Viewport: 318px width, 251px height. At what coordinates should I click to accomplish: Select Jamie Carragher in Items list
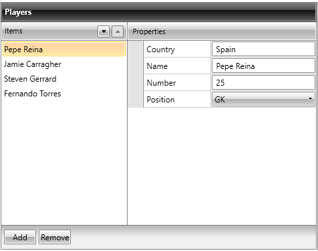[64, 64]
